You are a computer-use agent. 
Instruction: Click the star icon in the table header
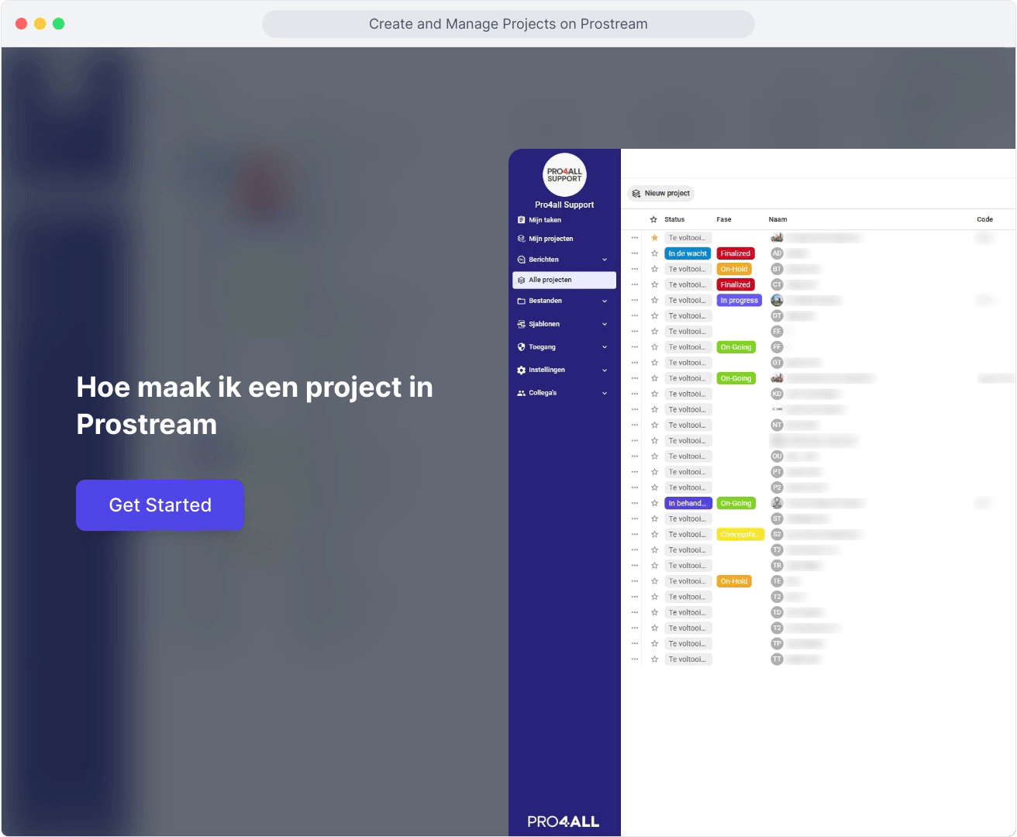[x=653, y=219]
